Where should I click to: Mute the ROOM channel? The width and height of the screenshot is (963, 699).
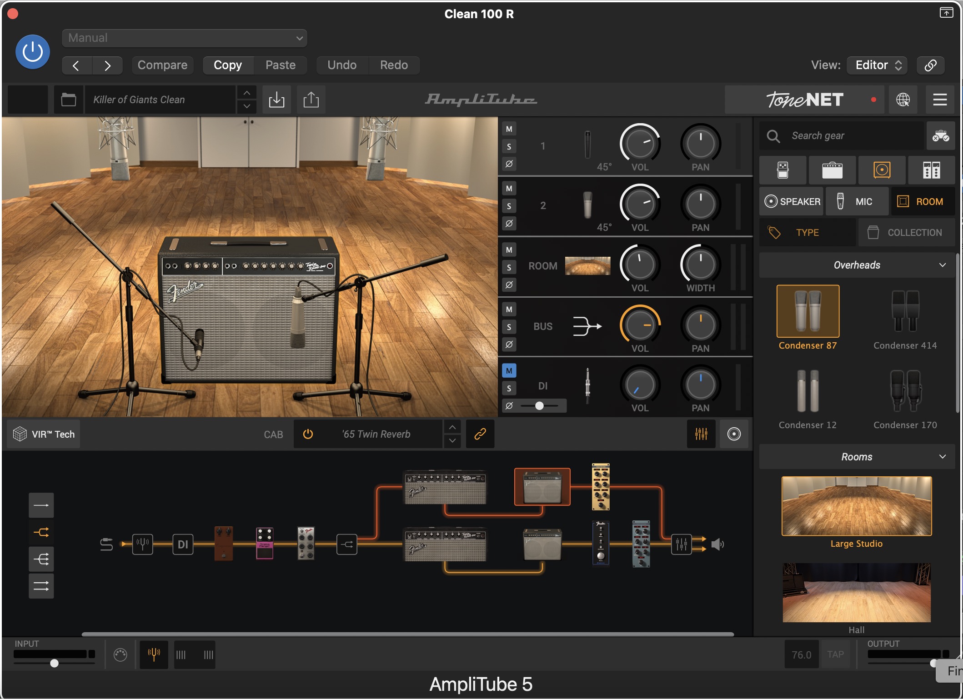coord(509,250)
